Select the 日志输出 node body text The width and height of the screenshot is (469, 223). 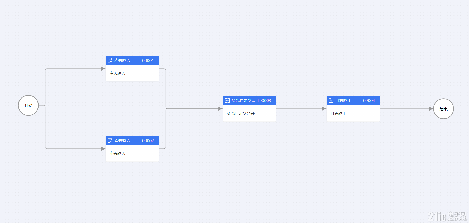[338, 114]
